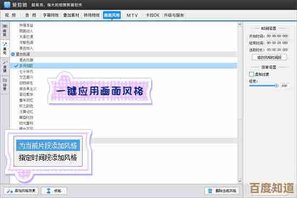Open the 视频 tab
This screenshot has height=198, width=297.
coord(10,15)
